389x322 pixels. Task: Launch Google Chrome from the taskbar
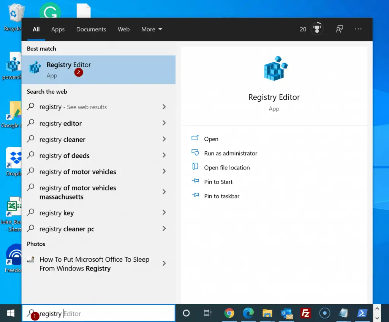tap(229, 313)
